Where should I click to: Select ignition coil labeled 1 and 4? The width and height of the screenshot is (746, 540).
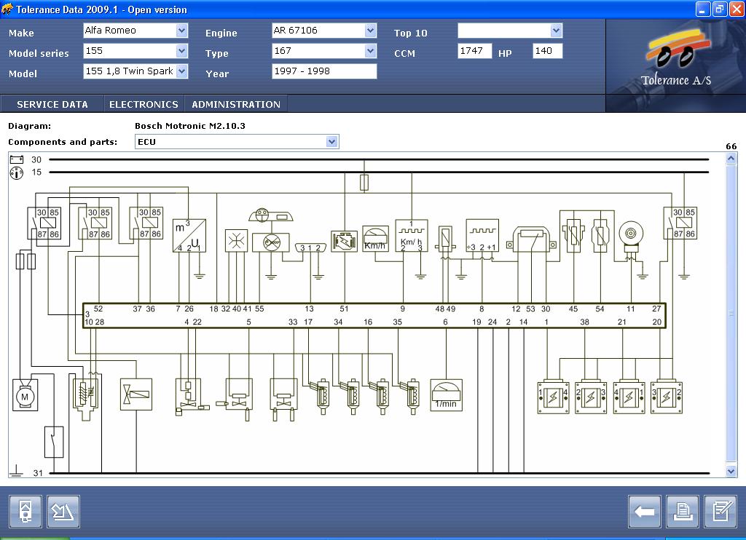pos(554,397)
